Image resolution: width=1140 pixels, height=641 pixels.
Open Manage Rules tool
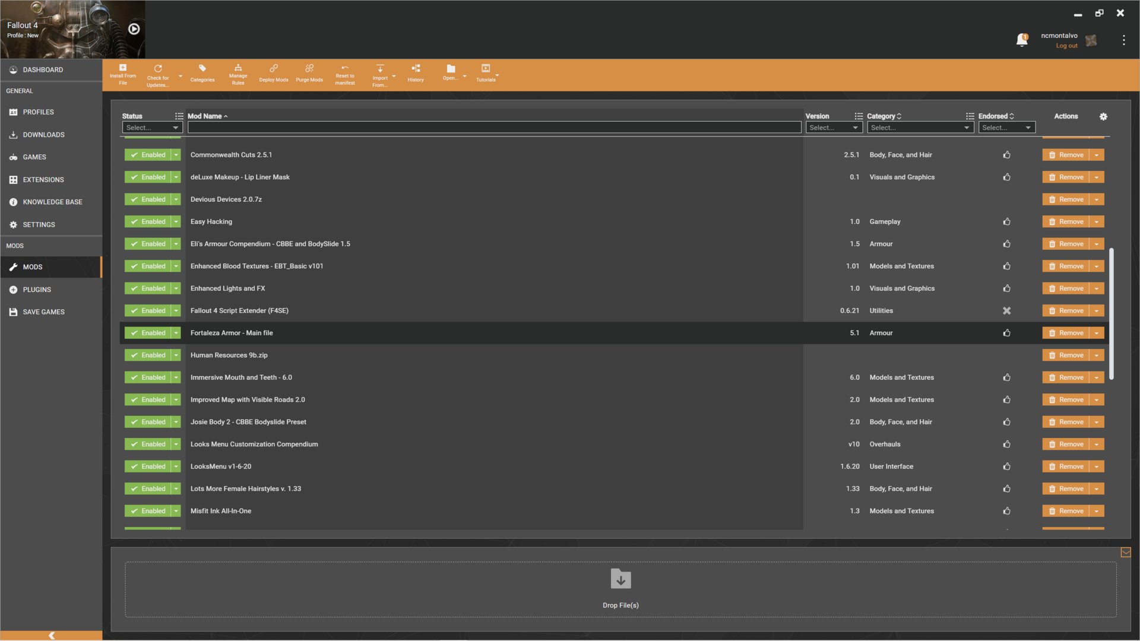(x=238, y=75)
